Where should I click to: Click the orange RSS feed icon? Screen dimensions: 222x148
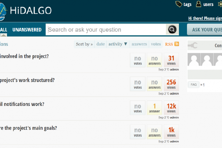pos(177,44)
